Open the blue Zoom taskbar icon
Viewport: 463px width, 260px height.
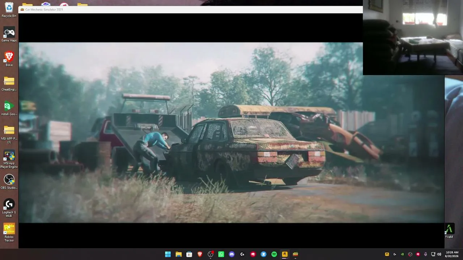coord(264,254)
